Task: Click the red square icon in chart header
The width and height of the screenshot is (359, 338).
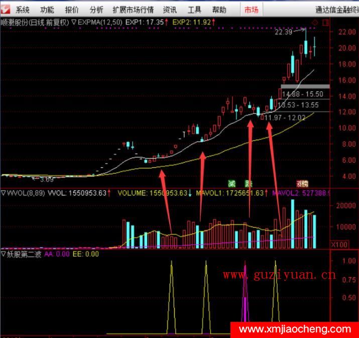Action: tap(325, 22)
